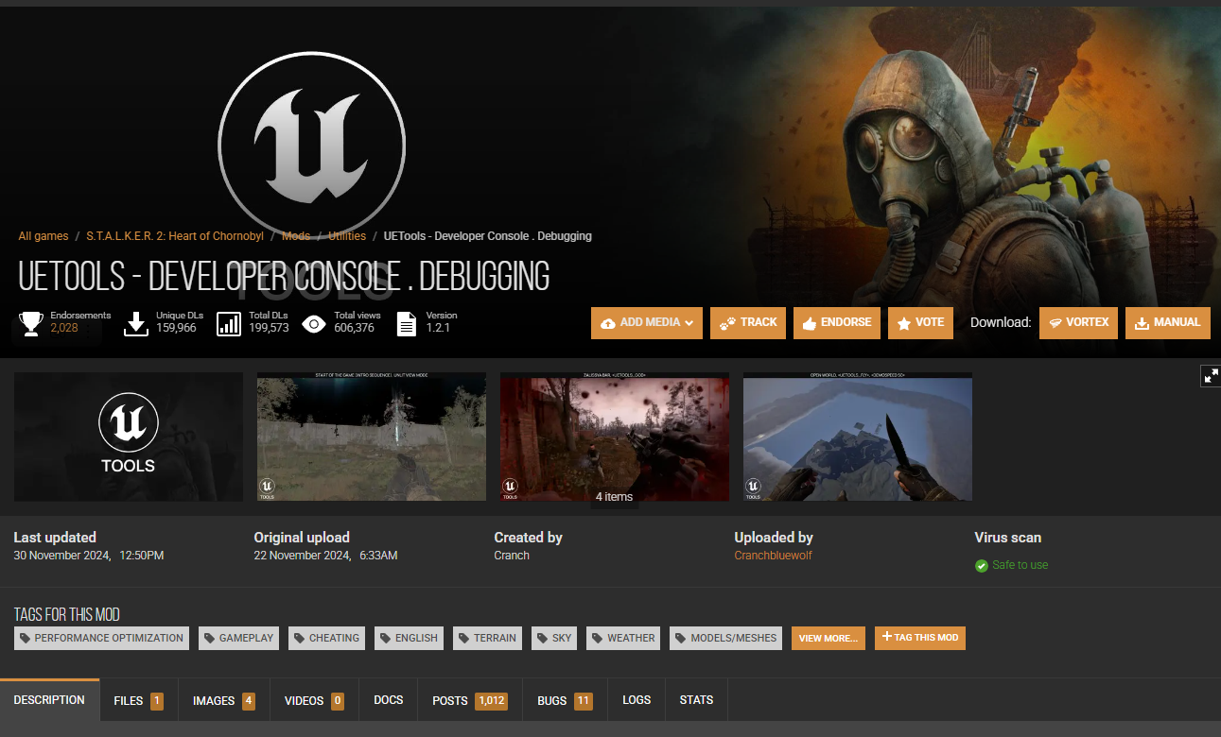1221x737 pixels.
Task: Click the tag icon on English
Action: pos(385,639)
